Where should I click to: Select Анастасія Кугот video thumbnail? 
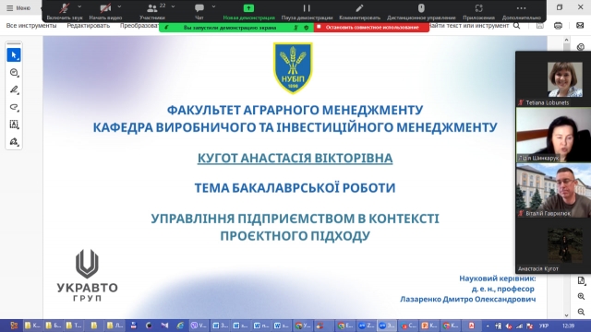[553, 245]
